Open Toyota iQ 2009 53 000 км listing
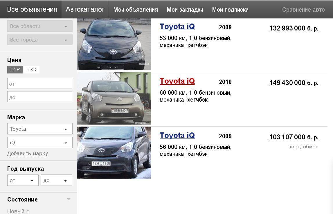Screen dimensions: 333x214 pyautogui.click(x=177, y=26)
